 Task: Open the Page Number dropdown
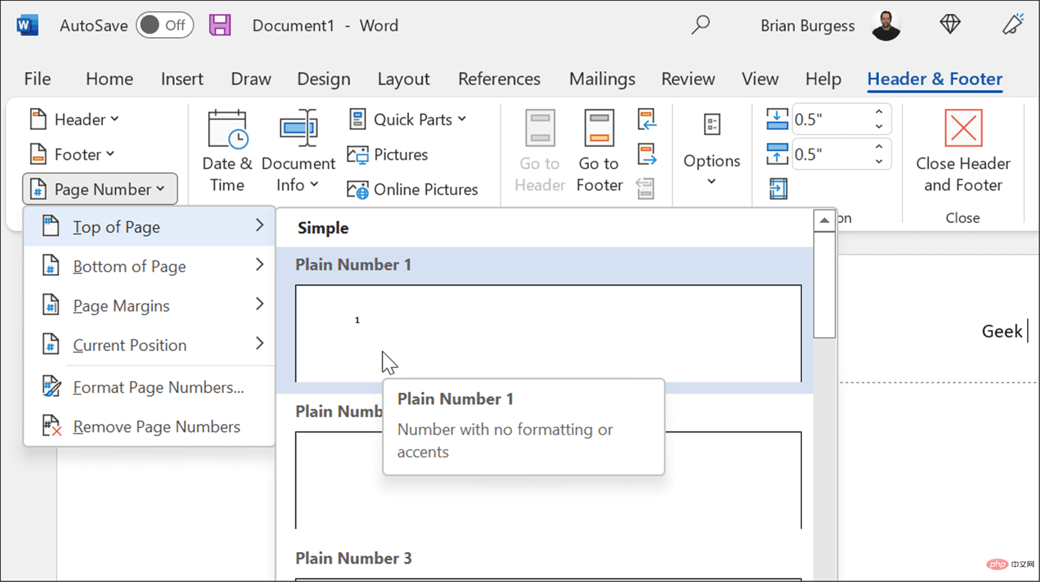pos(100,189)
